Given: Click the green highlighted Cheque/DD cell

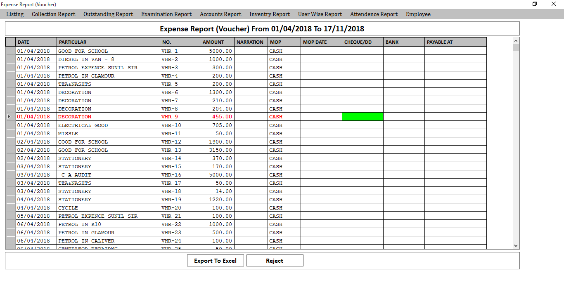Looking at the screenshot, I should (363, 117).
